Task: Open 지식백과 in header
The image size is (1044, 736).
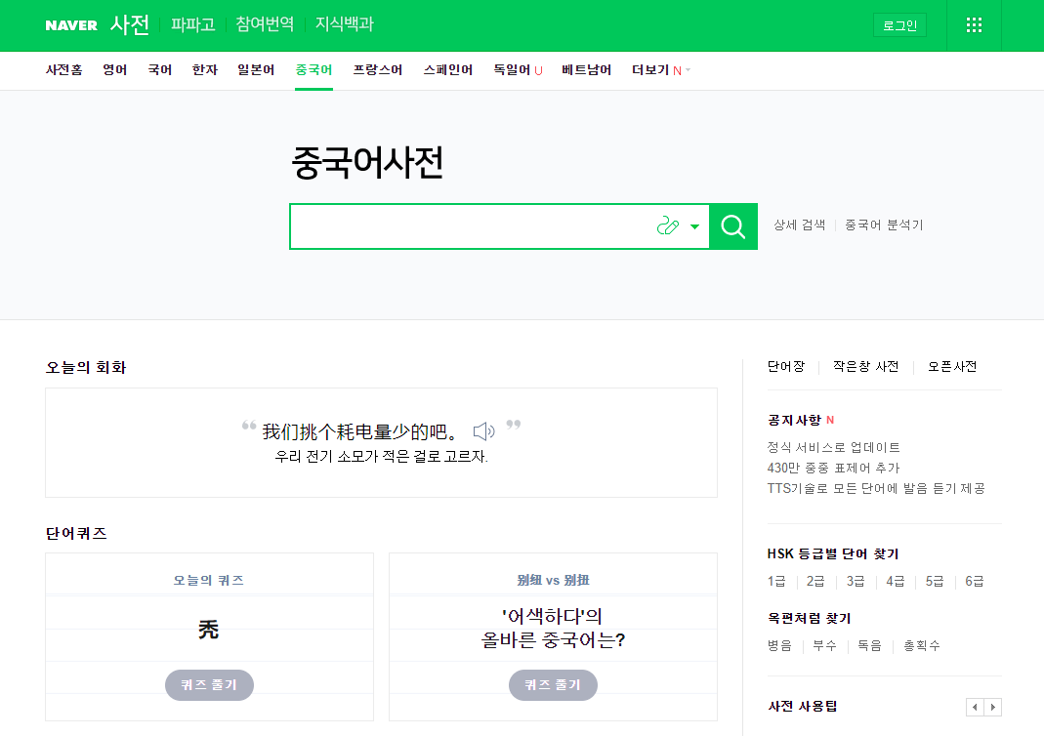Action: pyautogui.click(x=344, y=24)
